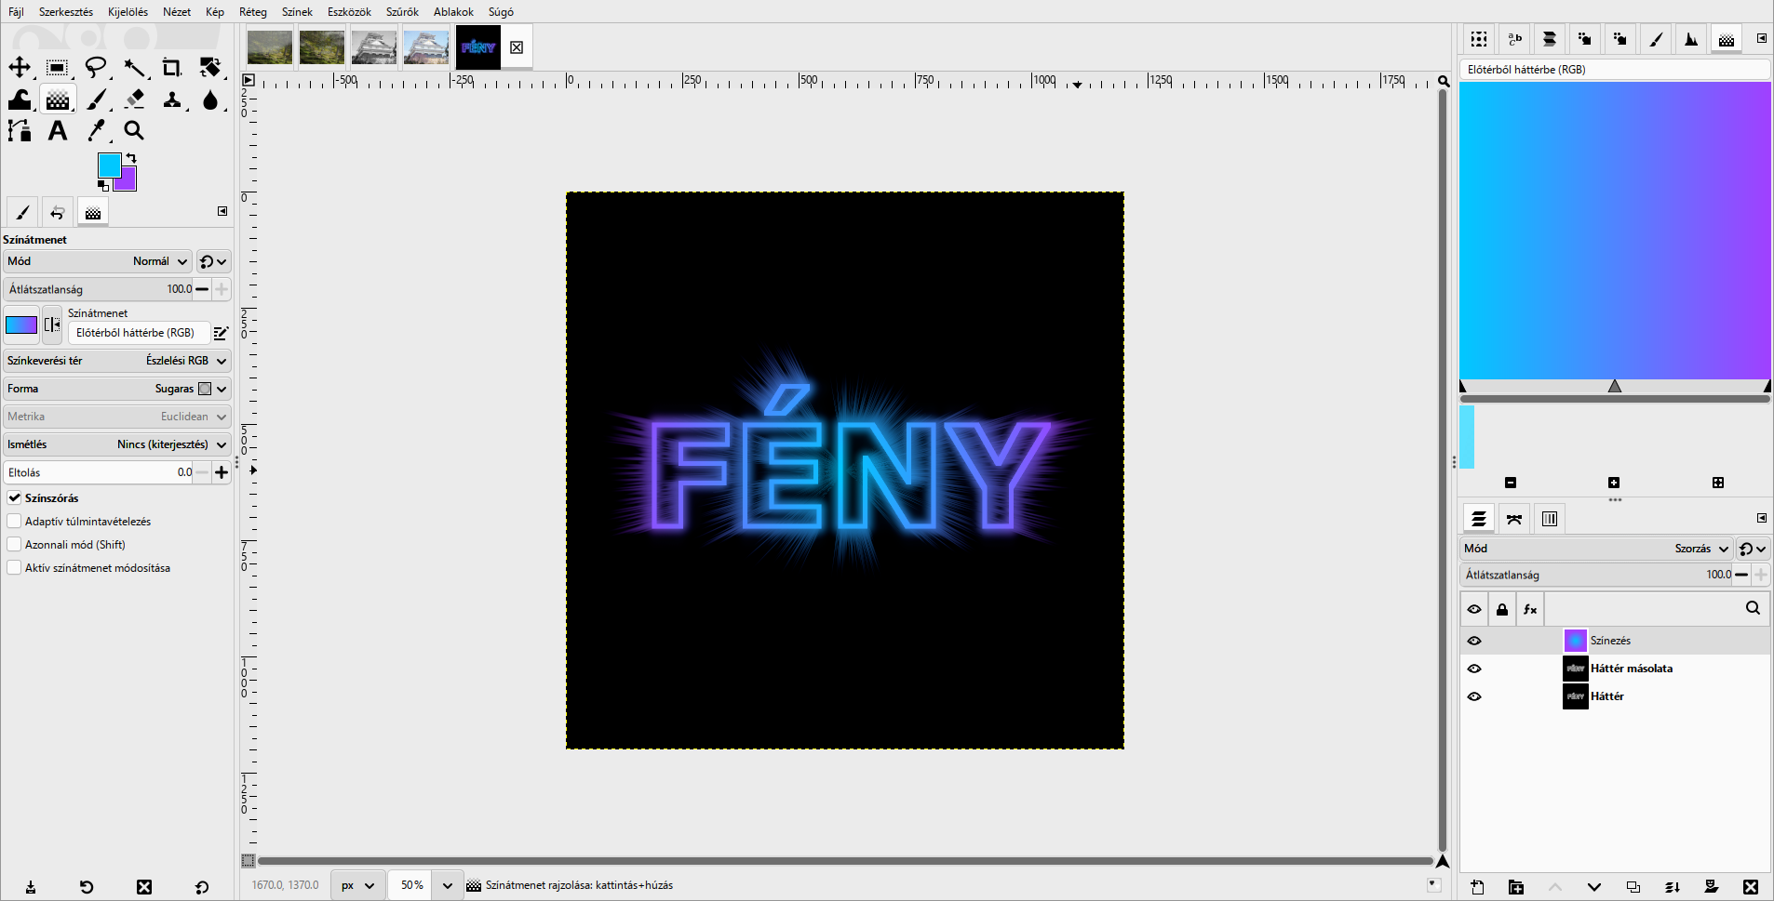Choose the Free Select lasso tool

coord(96,67)
